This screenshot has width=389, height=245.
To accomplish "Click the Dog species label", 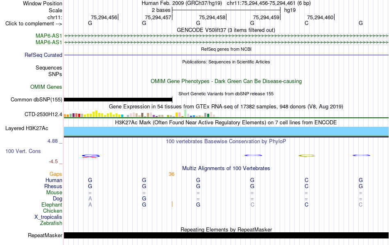I will (x=57, y=199).
